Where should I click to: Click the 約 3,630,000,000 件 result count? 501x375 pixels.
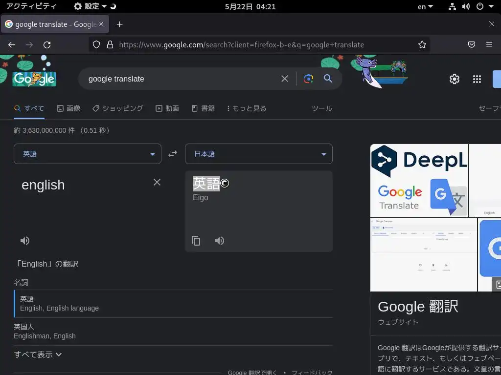click(x=45, y=130)
